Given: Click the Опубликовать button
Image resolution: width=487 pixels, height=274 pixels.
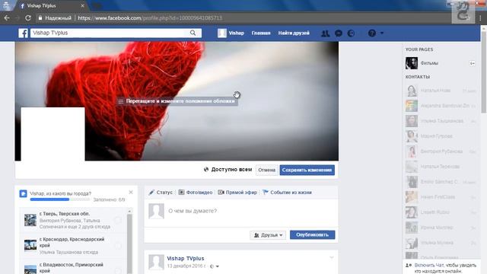Looking at the screenshot, I should [312, 235].
